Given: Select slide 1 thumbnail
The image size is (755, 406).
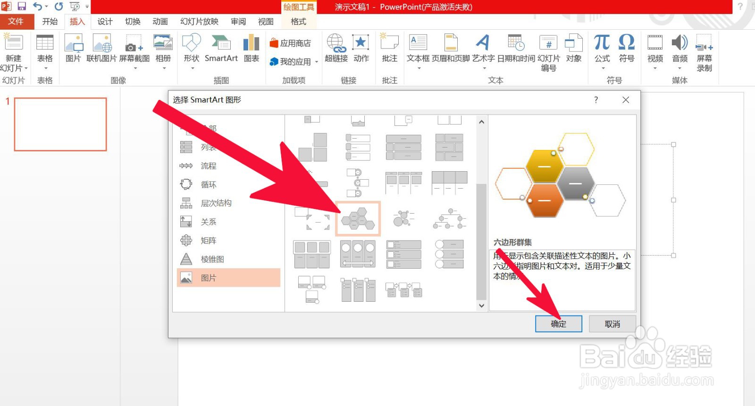Looking at the screenshot, I should tap(60, 124).
